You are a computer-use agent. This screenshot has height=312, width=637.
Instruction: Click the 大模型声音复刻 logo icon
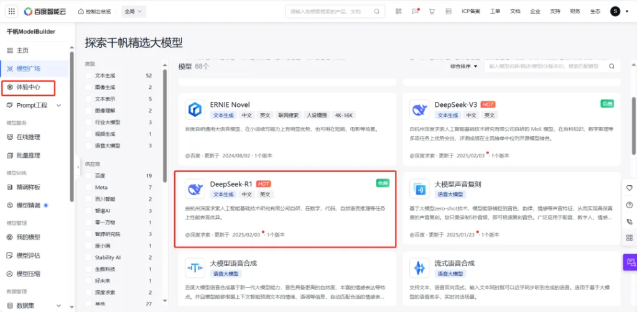coord(419,189)
